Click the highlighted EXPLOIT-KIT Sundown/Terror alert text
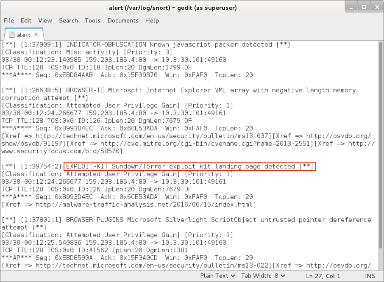The image size is (384, 282). [189, 166]
